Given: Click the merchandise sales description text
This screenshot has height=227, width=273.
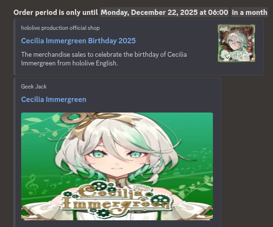Looking at the screenshot, I should (104, 59).
